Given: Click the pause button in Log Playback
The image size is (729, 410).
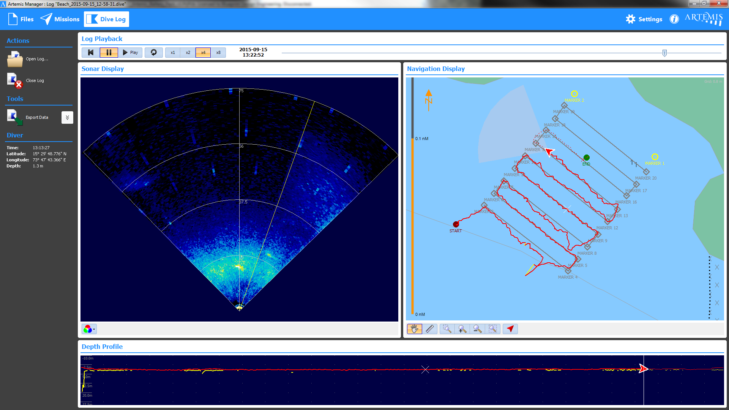Looking at the screenshot, I should point(108,52).
